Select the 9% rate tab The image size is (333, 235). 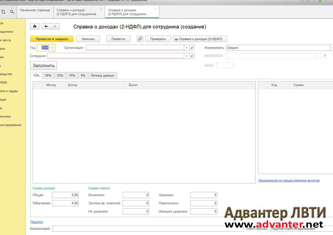pos(83,76)
